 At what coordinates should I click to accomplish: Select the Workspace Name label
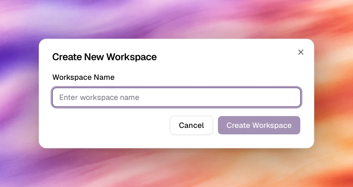pyautogui.click(x=83, y=77)
